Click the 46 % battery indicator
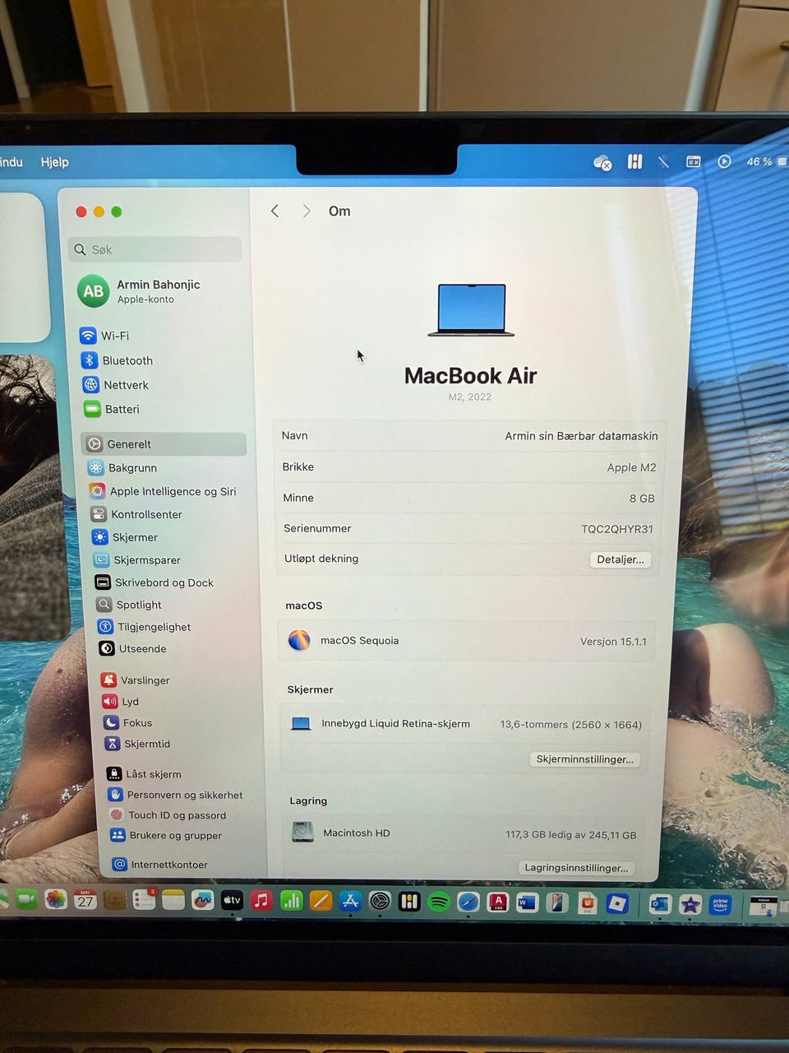 coord(767,161)
